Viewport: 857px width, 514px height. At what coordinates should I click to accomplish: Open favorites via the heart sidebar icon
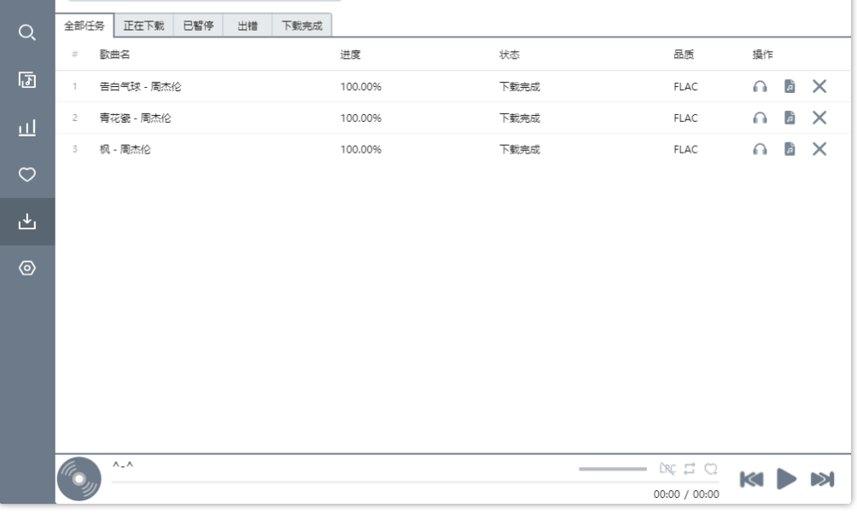27,175
